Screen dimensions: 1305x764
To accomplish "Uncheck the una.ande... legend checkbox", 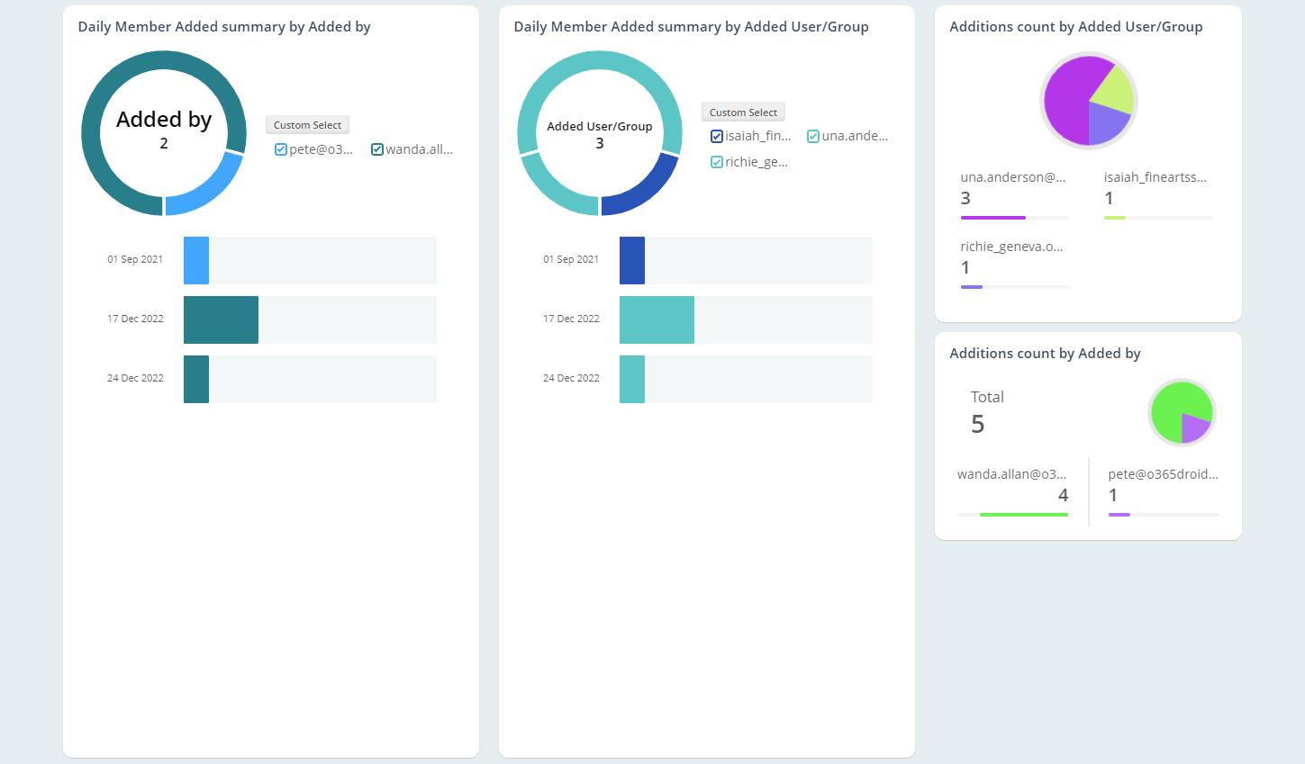I will [x=813, y=137].
